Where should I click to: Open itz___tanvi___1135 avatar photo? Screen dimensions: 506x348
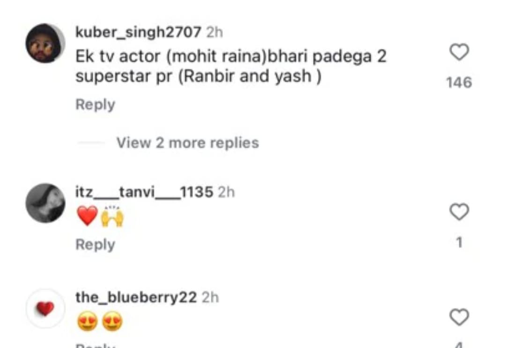tap(45, 203)
